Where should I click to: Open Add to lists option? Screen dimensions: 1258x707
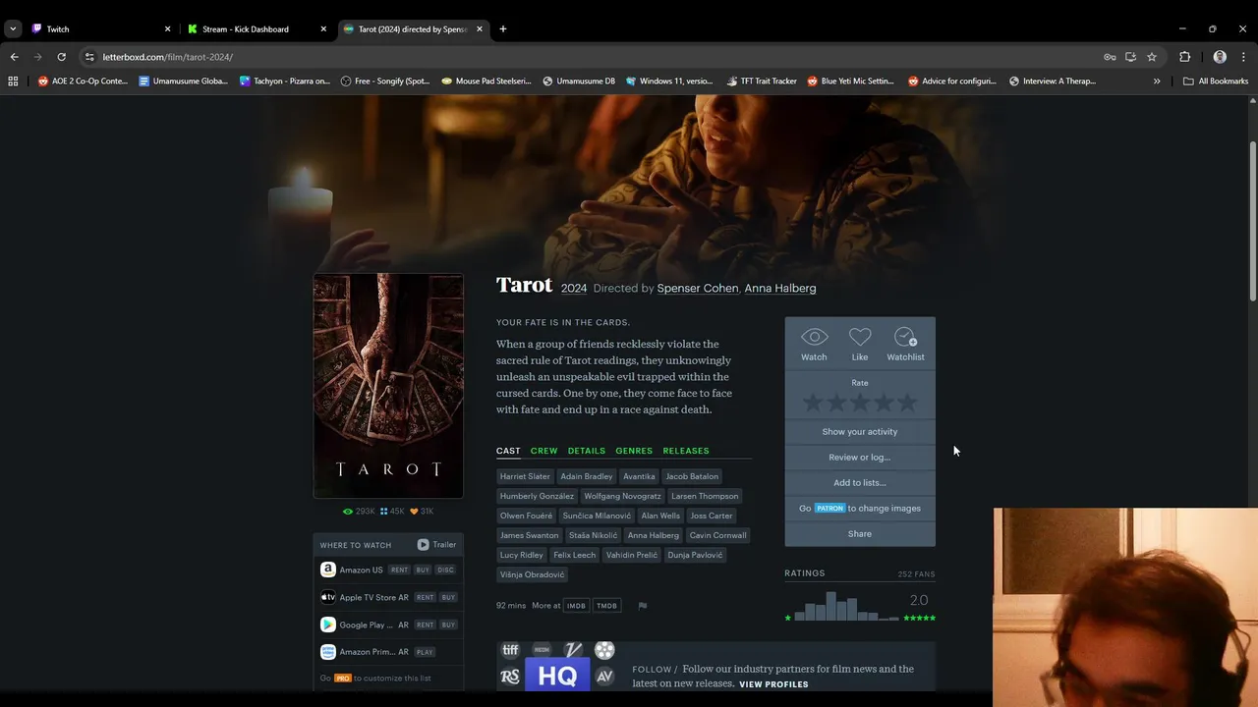860,482
